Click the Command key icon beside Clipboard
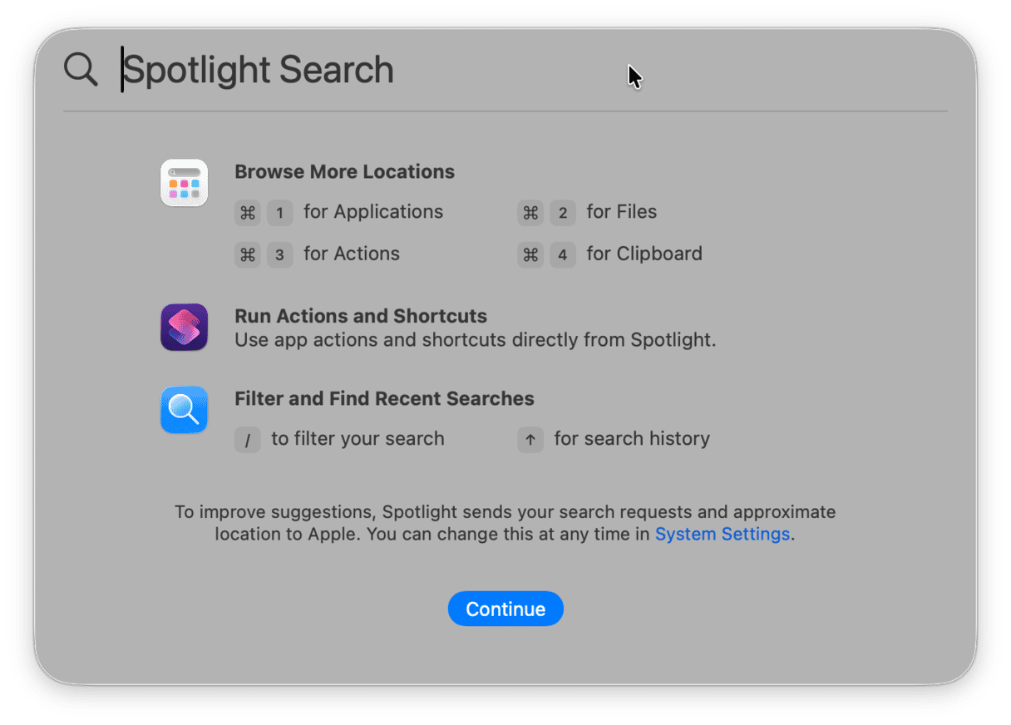This screenshot has height=725, width=1011. [530, 254]
